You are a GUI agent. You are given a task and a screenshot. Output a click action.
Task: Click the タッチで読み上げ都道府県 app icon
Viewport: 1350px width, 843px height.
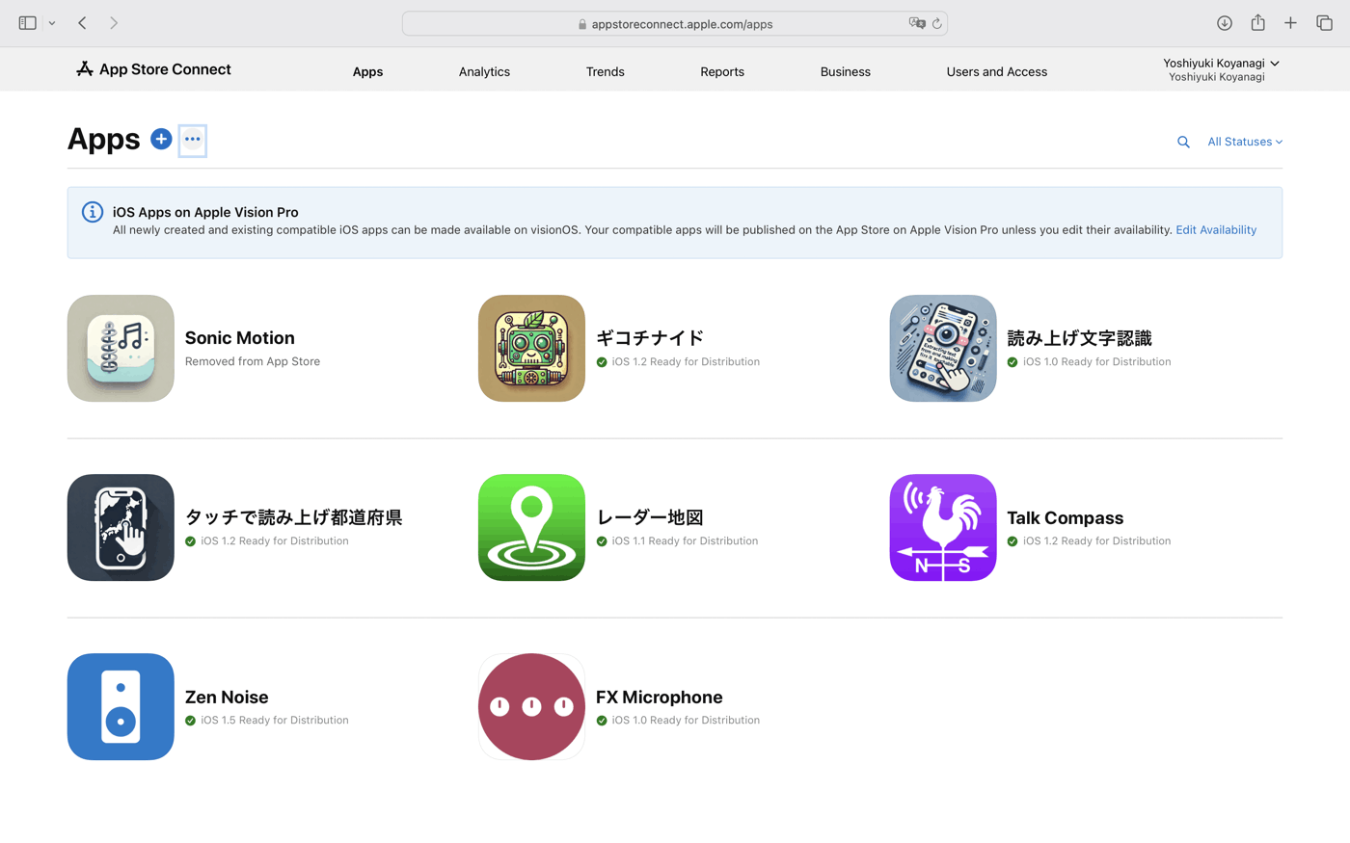[x=120, y=527]
